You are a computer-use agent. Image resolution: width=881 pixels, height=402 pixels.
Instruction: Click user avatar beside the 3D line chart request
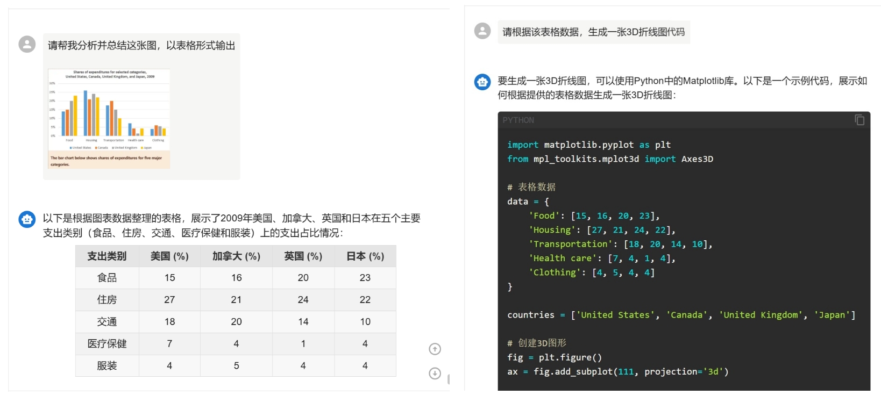[482, 31]
